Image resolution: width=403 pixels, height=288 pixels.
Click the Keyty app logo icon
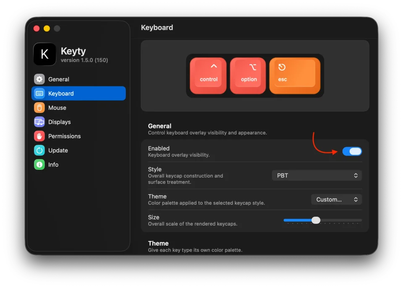pyautogui.click(x=45, y=54)
